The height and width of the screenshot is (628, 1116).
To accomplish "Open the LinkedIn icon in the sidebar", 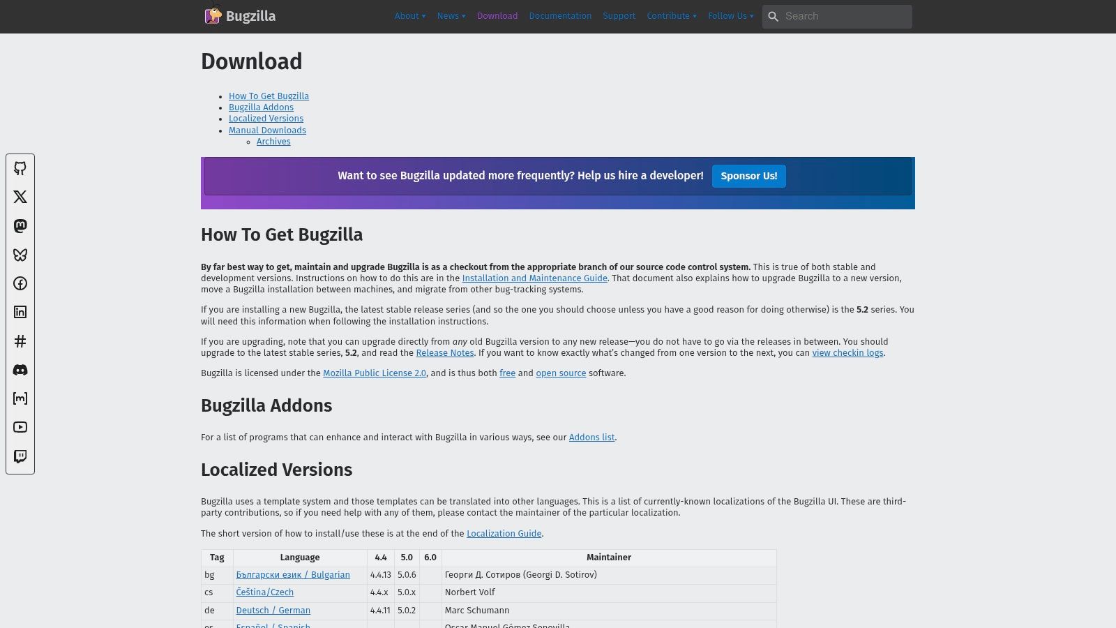I will (x=20, y=312).
